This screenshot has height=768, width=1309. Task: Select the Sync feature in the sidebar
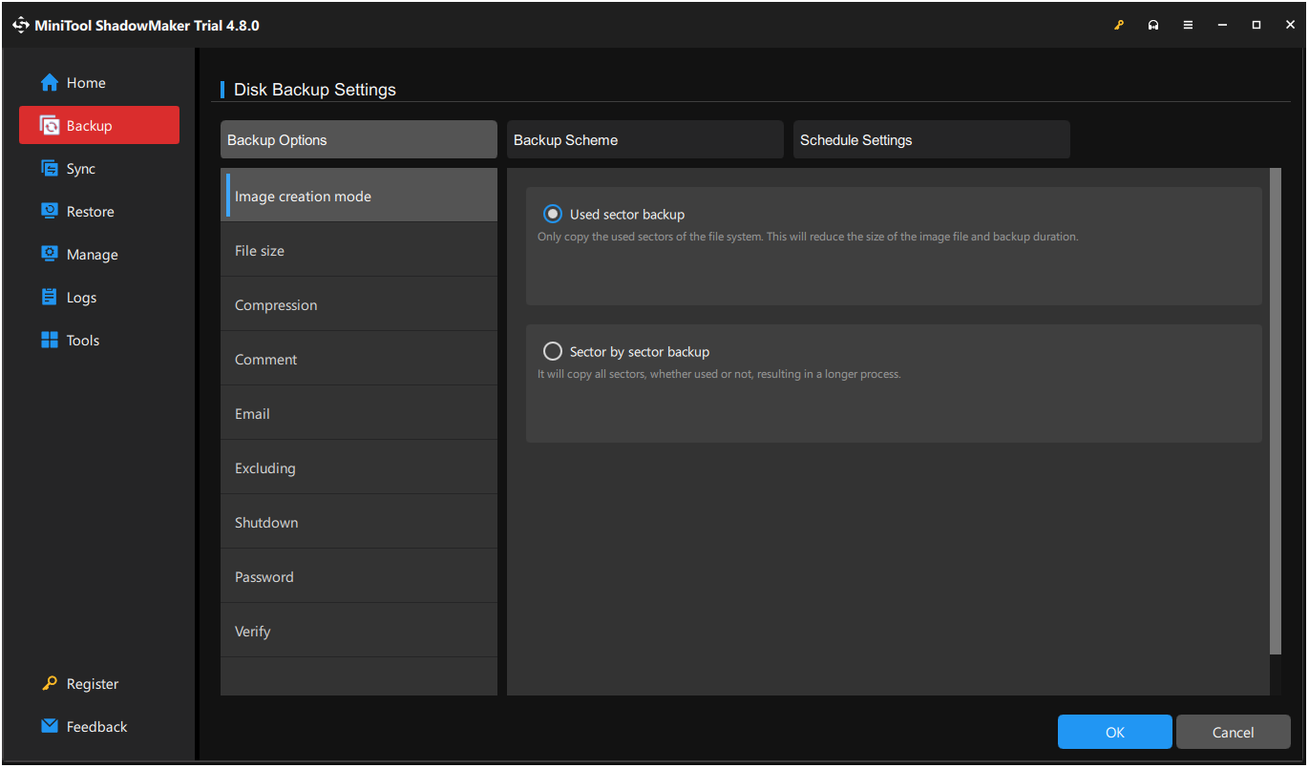(x=81, y=168)
